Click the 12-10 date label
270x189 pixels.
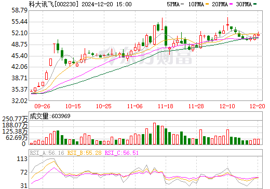pos(227,106)
